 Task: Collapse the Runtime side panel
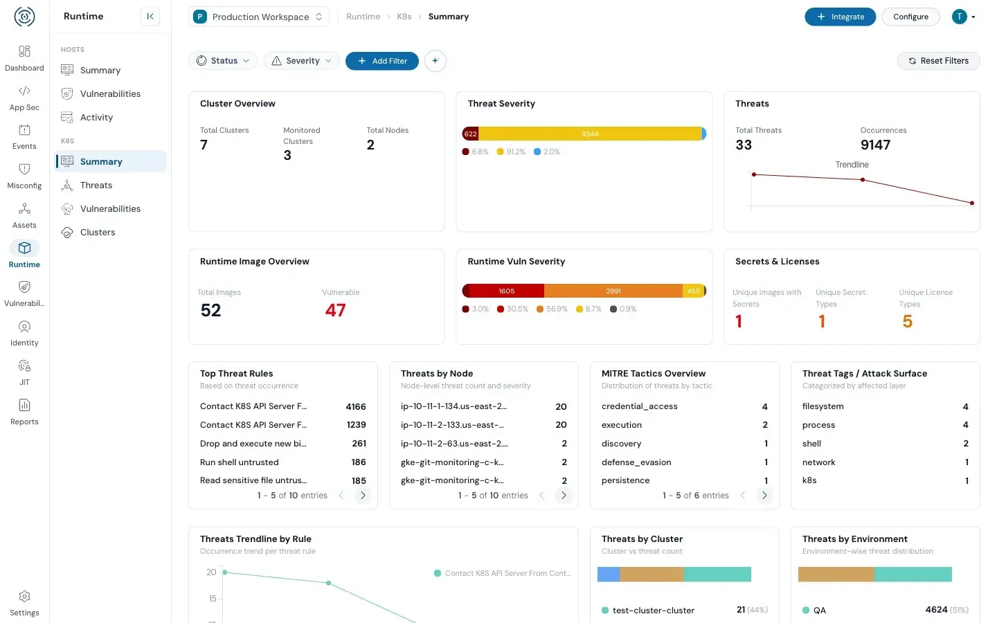[x=150, y=17]
